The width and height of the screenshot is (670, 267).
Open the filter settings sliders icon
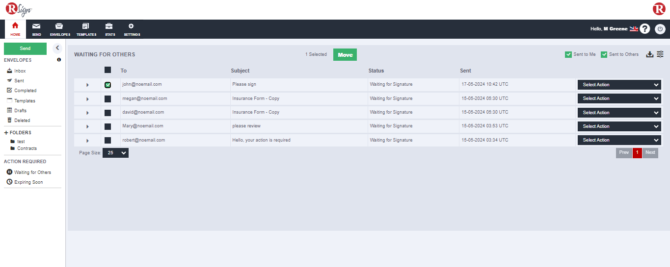point(660,54)
